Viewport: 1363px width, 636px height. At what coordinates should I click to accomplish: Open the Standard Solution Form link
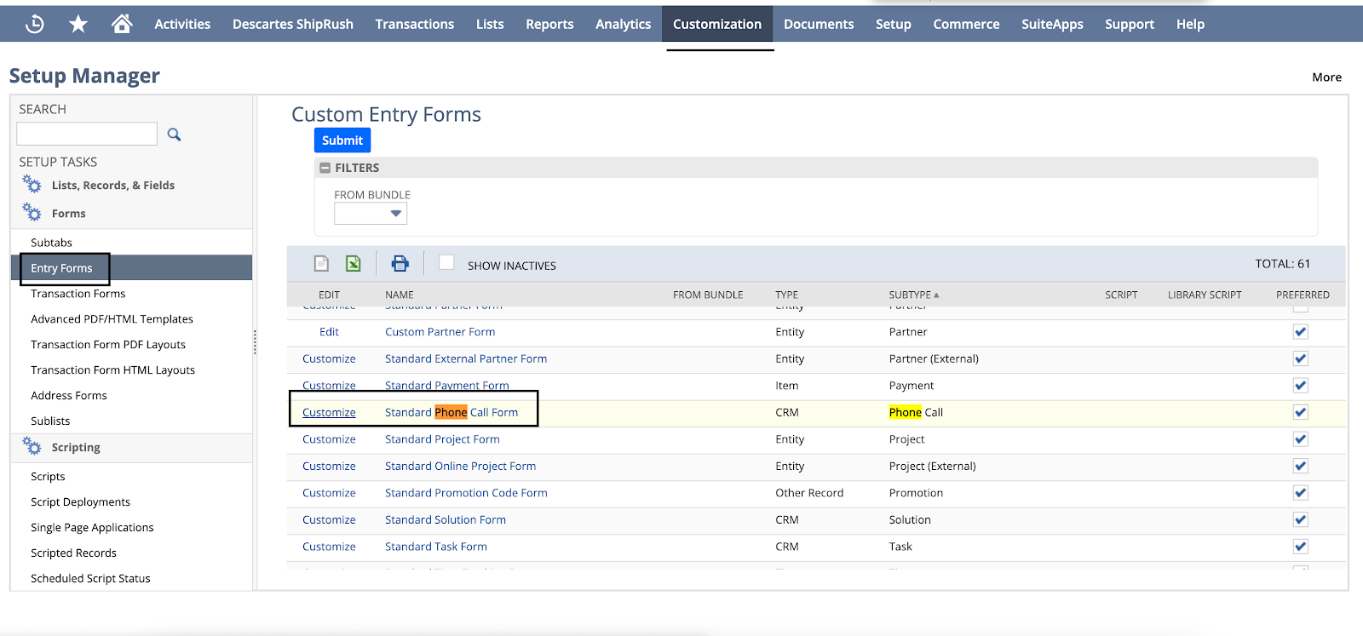446,519
